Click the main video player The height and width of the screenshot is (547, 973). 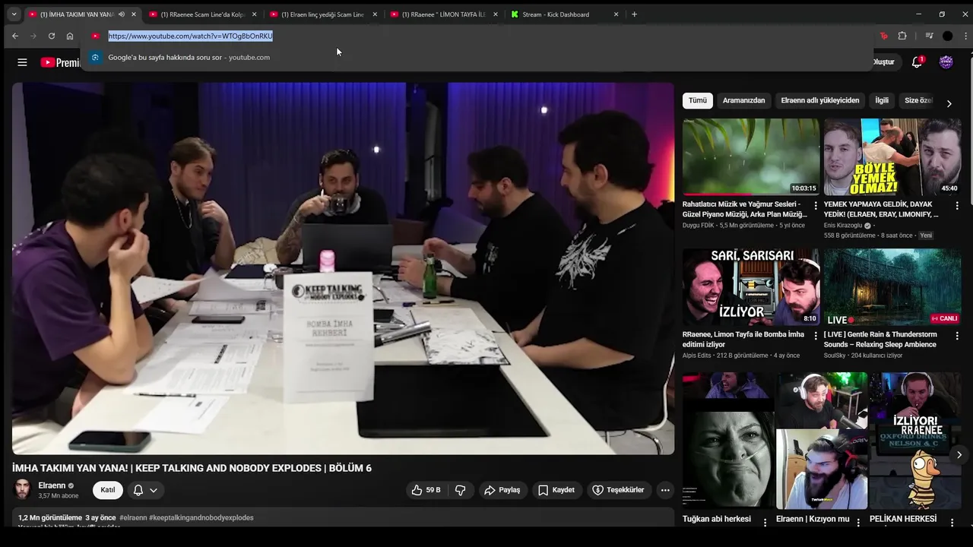point(343,268)
